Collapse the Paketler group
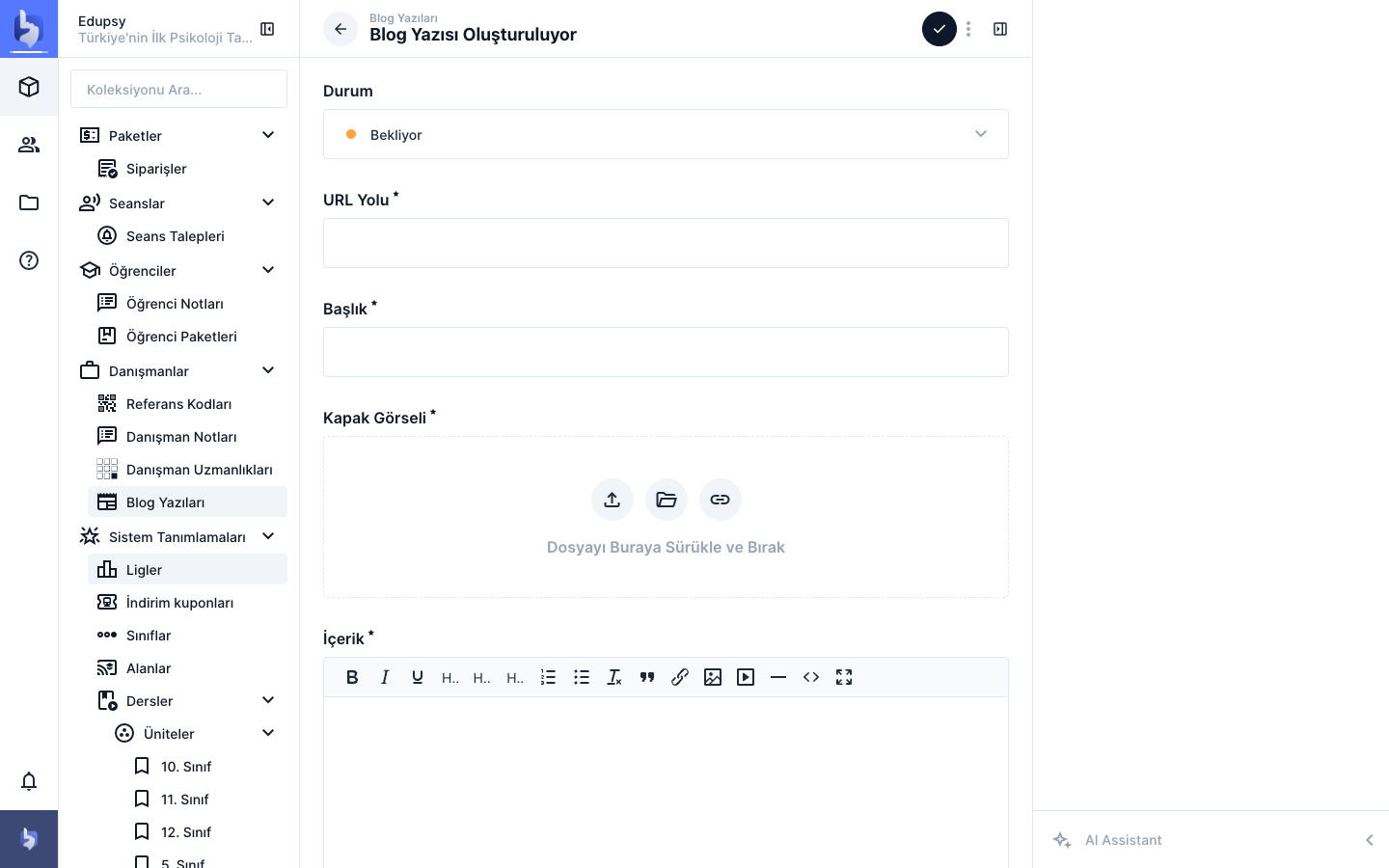The width and height of the screenshot is (1389, 868). [x=268, y=135]
